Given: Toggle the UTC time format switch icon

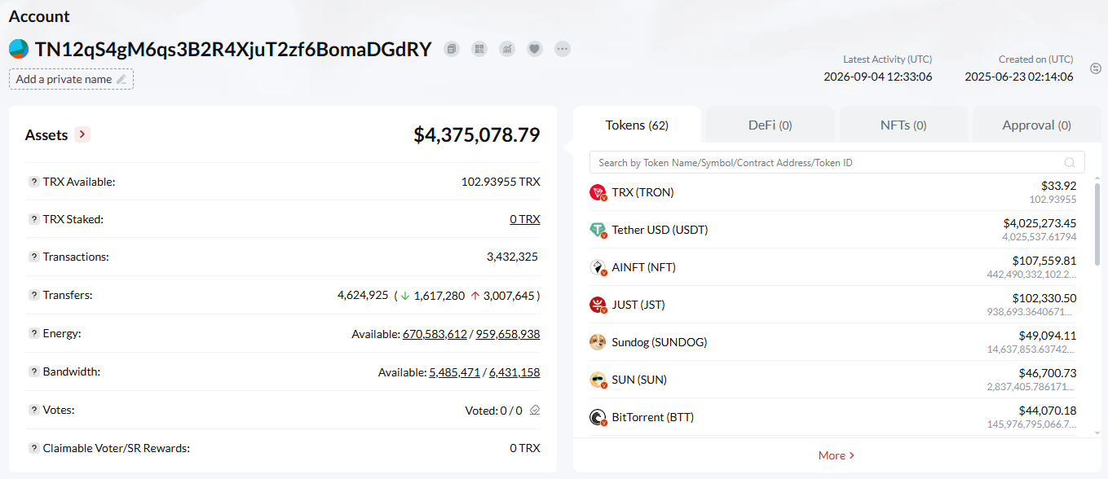Looking at the screenshot, I should click(x=1096, y=68).
